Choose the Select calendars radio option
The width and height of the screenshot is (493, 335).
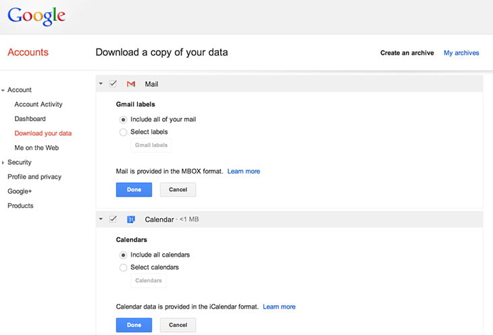pos(123,267)
